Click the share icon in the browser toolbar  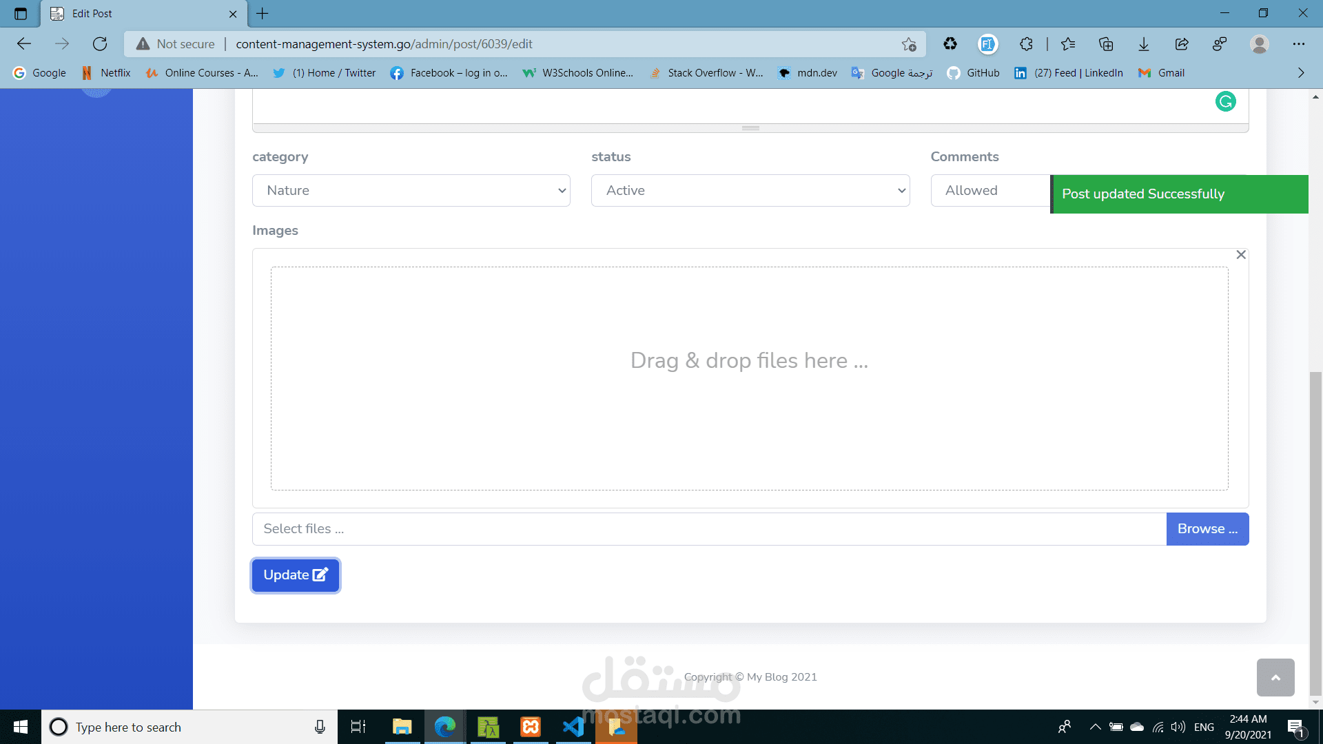tap(1182, 44)
